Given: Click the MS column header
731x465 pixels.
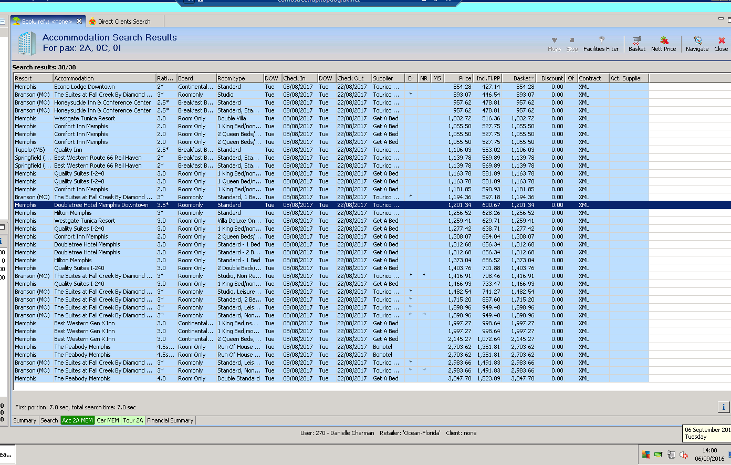Looking at the screenshot, I should [437, 78].
